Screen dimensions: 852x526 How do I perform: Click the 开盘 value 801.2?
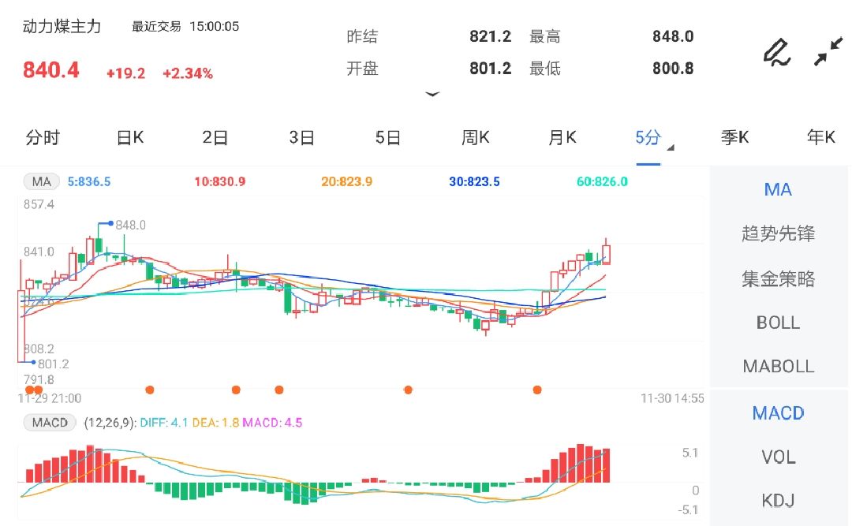[490, 69]
